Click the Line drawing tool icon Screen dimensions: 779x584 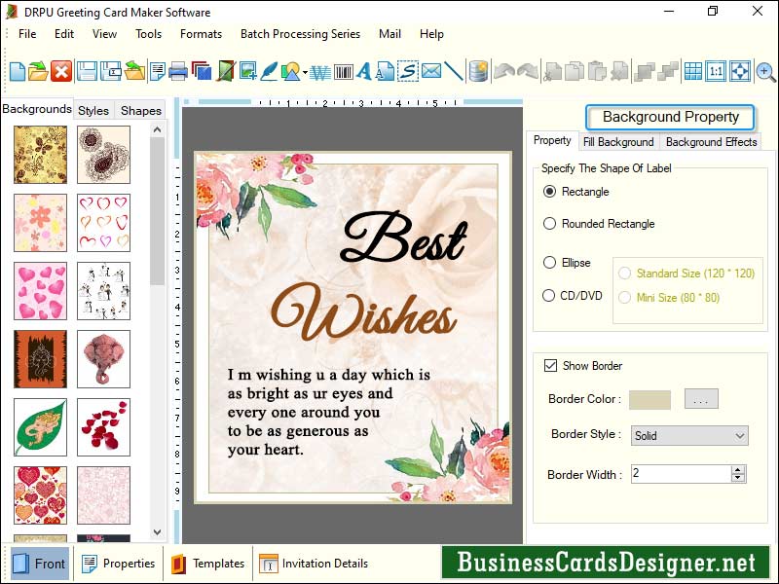(454, 71)
